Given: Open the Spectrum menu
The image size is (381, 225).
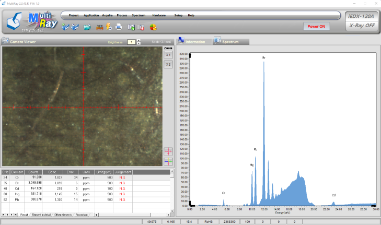Looking at the screenshot, I should [138, 15].
